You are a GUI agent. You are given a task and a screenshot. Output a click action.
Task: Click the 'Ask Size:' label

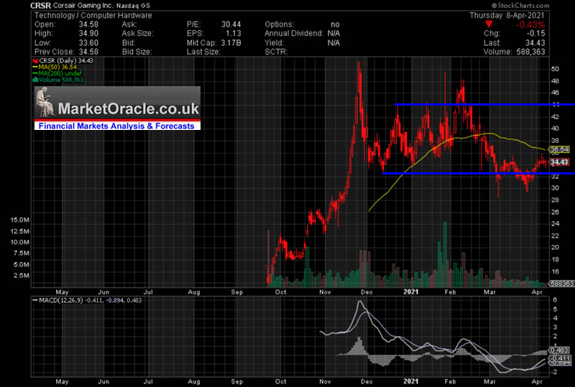click(137, 33)
